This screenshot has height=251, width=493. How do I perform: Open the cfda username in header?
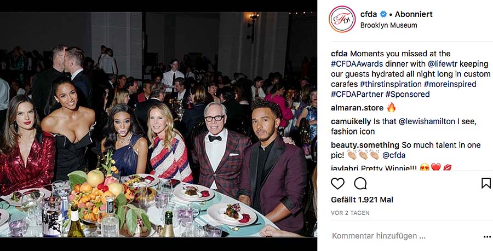369,14
